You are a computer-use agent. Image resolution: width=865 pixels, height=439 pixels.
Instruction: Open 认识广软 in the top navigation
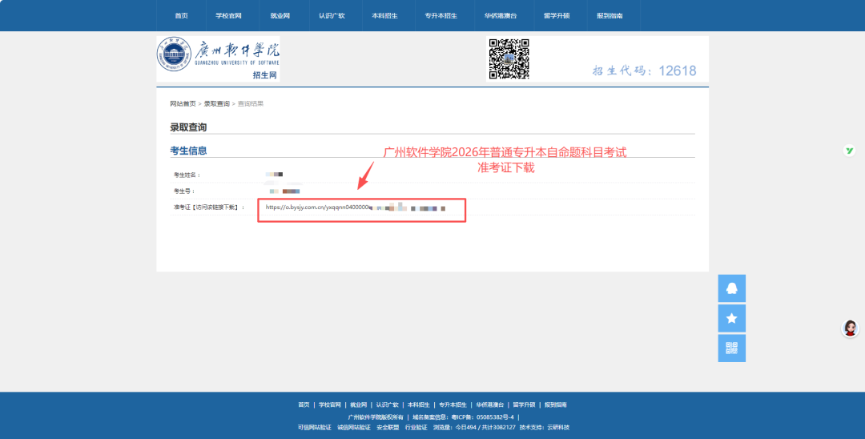tap(332, 16)
